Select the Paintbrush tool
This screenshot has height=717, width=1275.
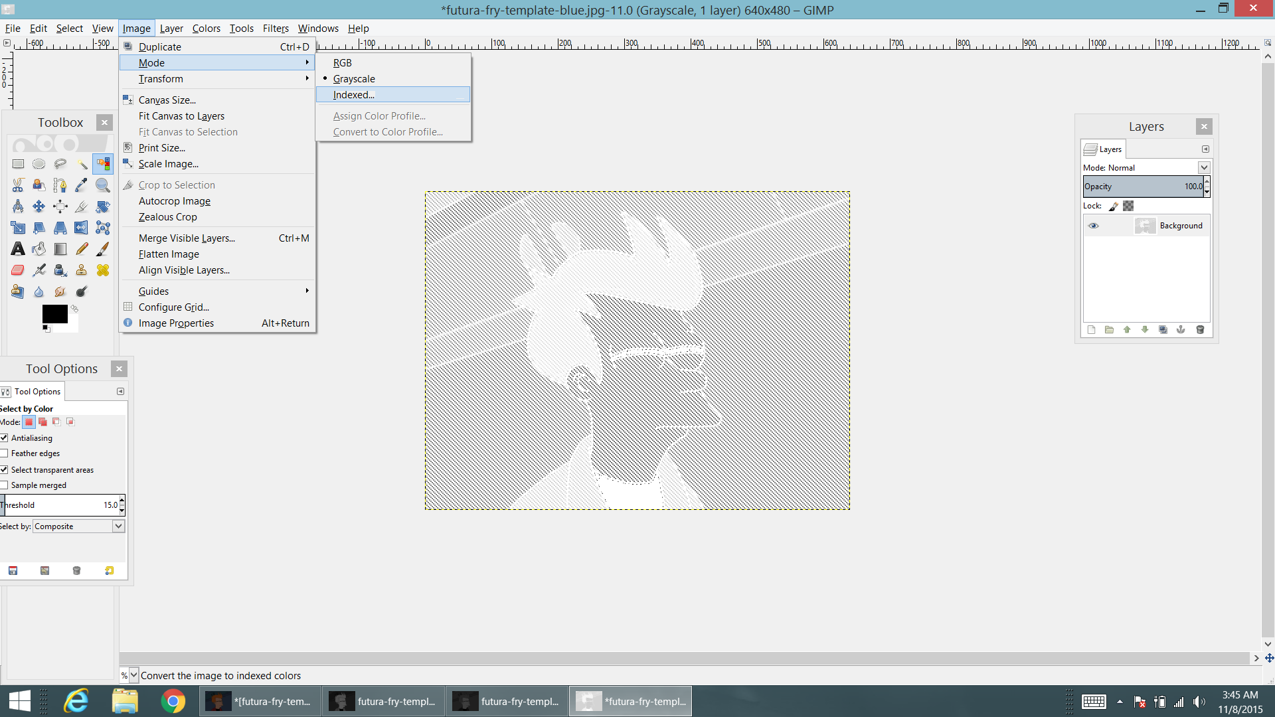click(x=103, y=249)
